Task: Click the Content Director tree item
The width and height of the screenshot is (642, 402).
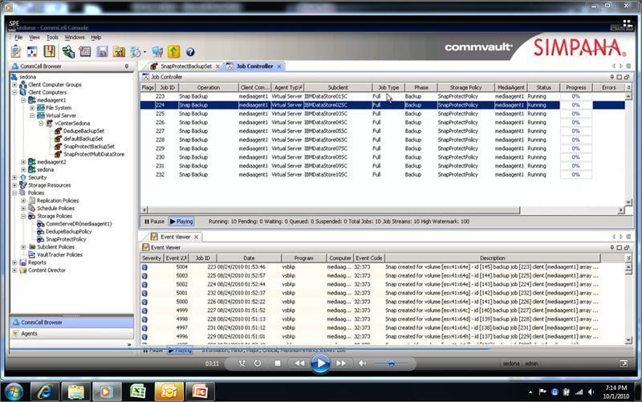Action: [x=47, y=270]
